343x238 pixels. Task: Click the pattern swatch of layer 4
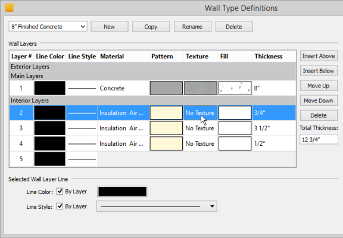166,143
